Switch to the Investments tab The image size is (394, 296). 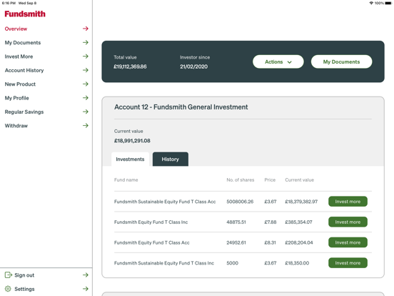[x=130, y=159]
